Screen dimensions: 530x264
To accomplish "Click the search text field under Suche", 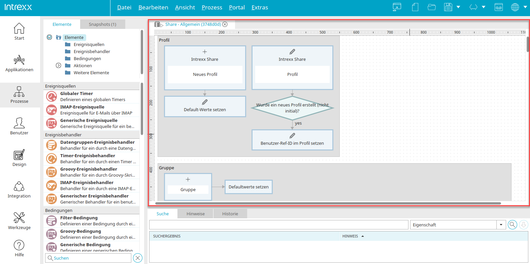I will (x=279, y=225).
